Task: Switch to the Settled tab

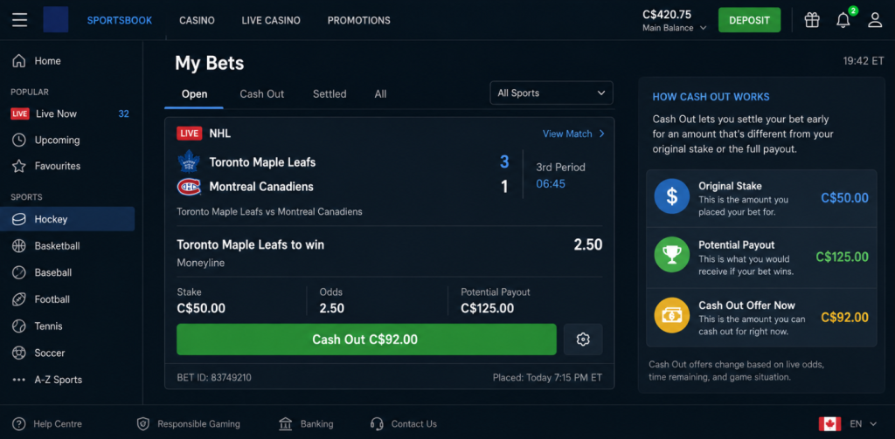Action: [330, 94]
